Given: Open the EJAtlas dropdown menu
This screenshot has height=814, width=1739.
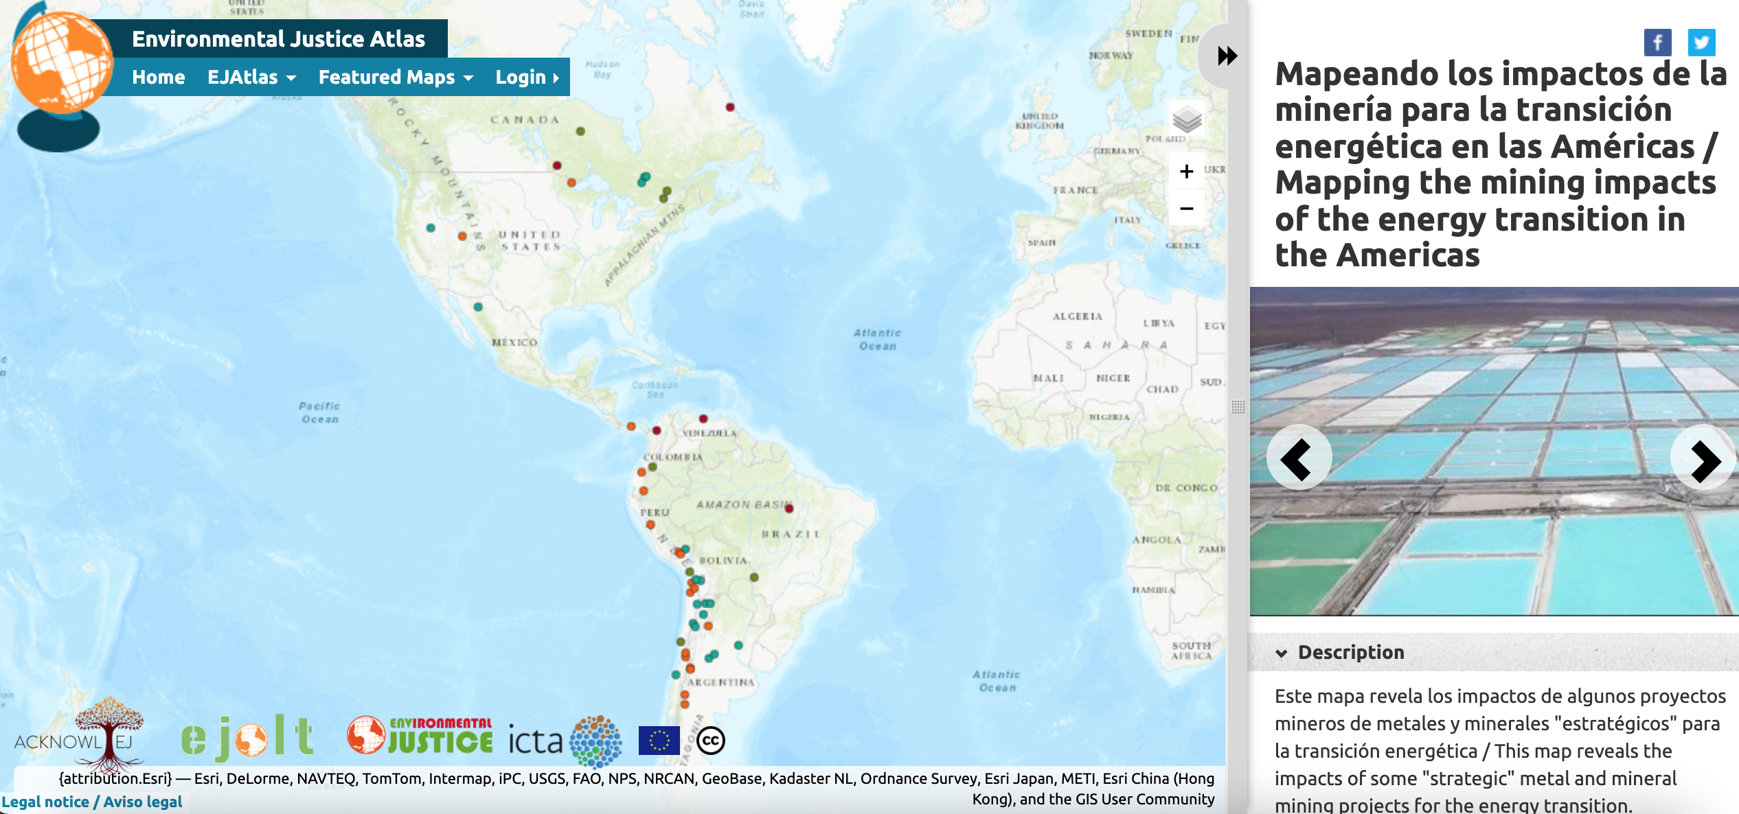Looking at the screenshot, I should tap(251, 78).
